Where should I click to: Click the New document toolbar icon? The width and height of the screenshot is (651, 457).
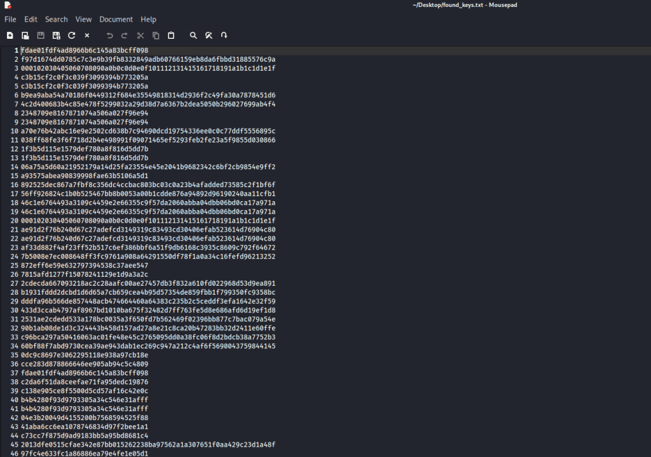[x=10, y=35]
